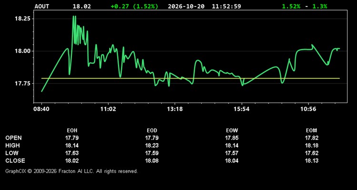The image size is (357, 190).
Task: Click the 15:54 time axis label
Action: pos(242,109)
